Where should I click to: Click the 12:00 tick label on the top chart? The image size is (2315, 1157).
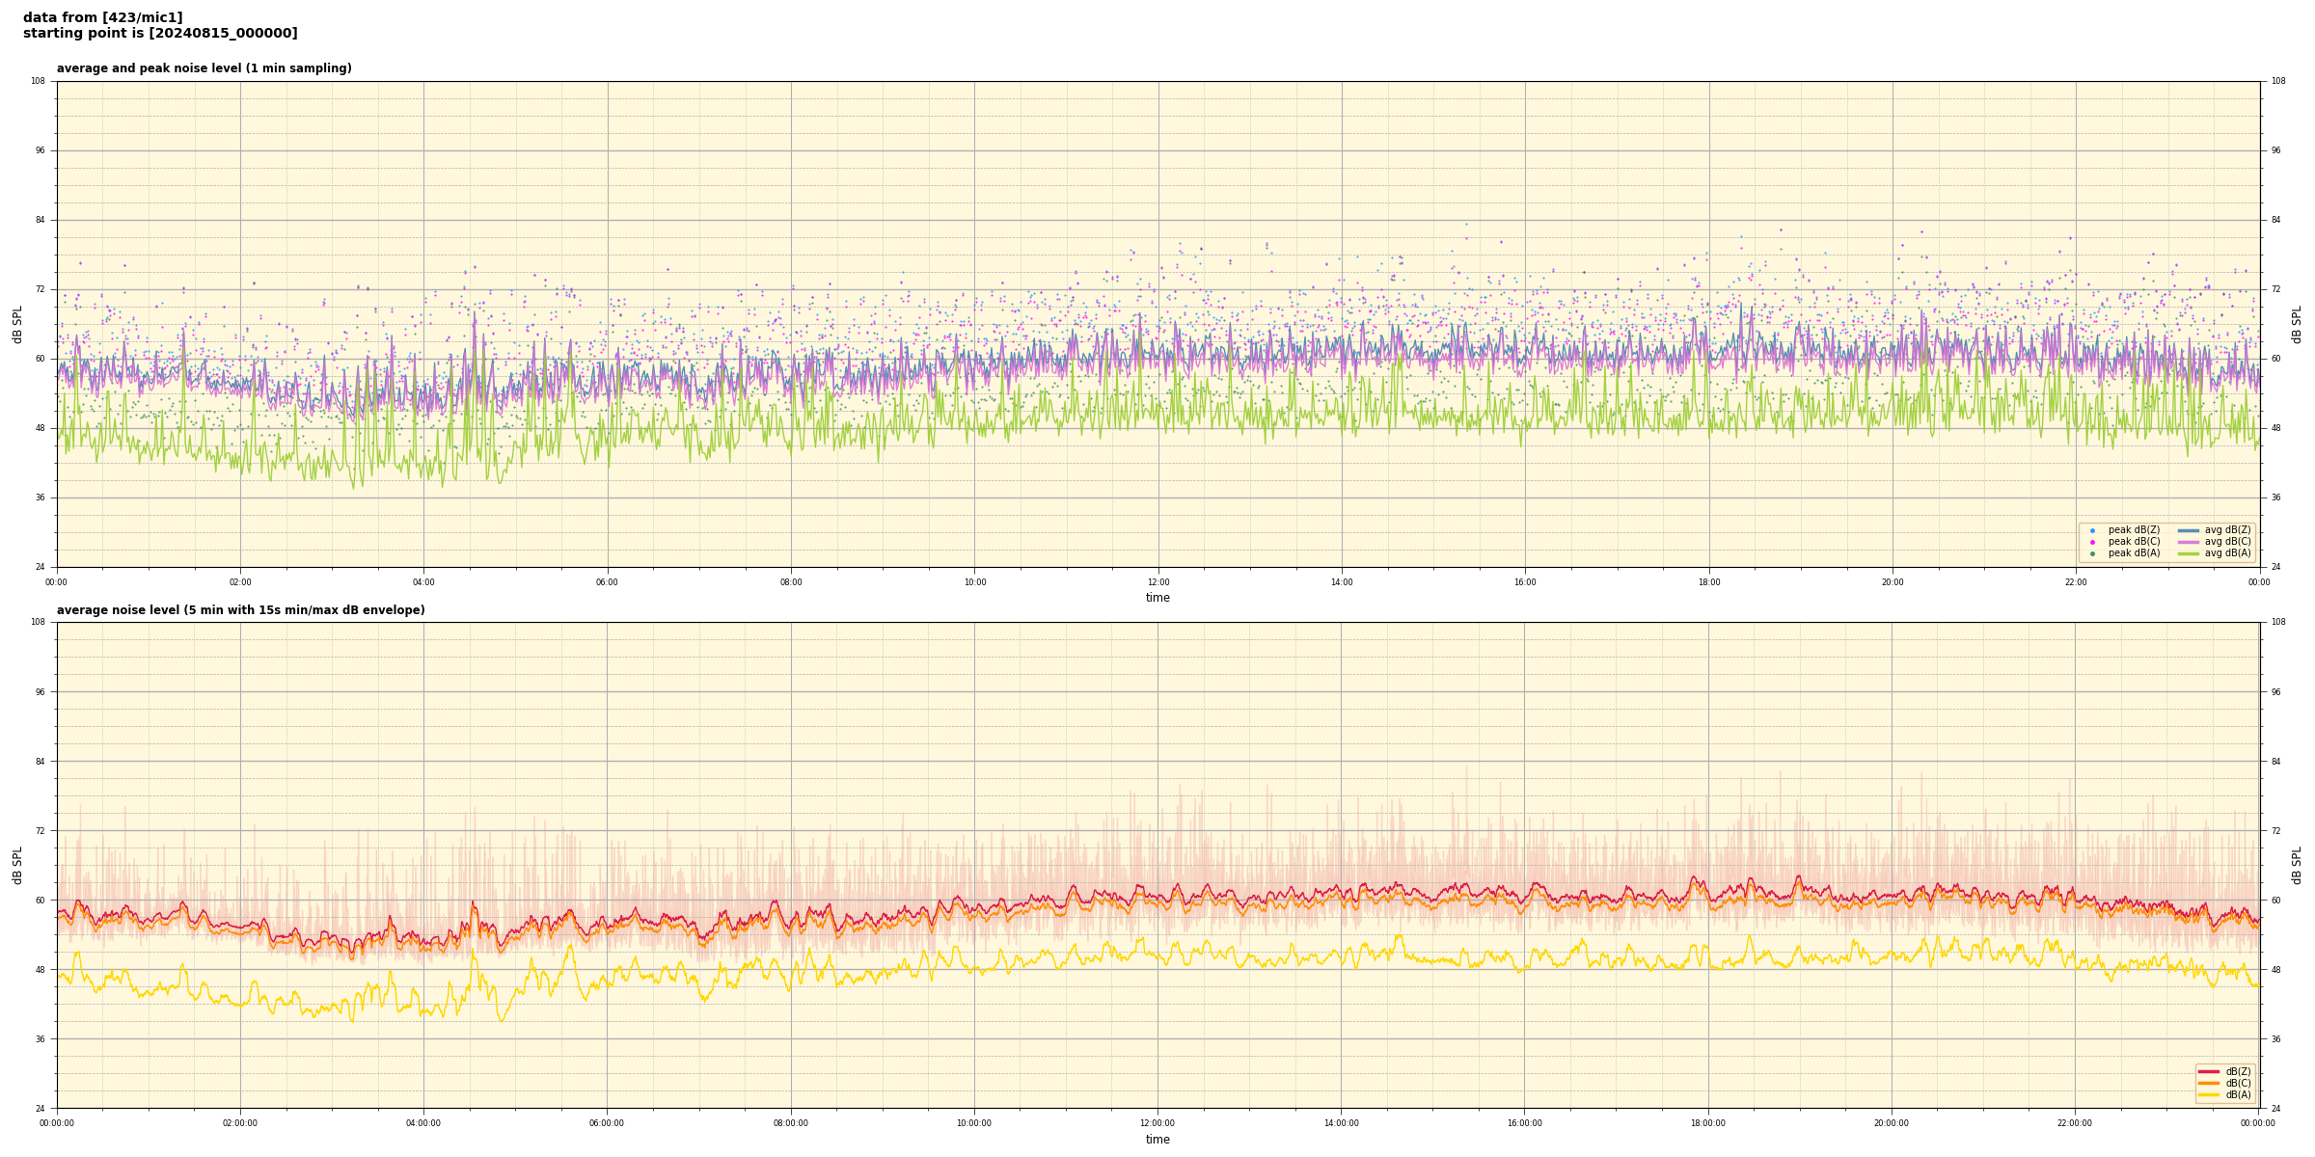[x=1157, y=582]
